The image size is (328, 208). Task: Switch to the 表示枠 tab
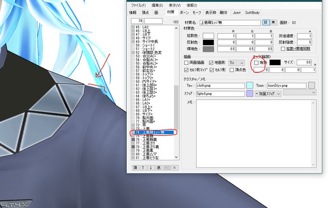211,13
